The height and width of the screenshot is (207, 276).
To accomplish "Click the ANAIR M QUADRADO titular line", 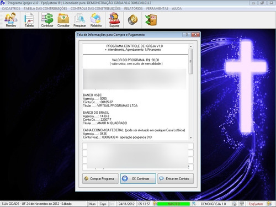I will tap(105, 123).
